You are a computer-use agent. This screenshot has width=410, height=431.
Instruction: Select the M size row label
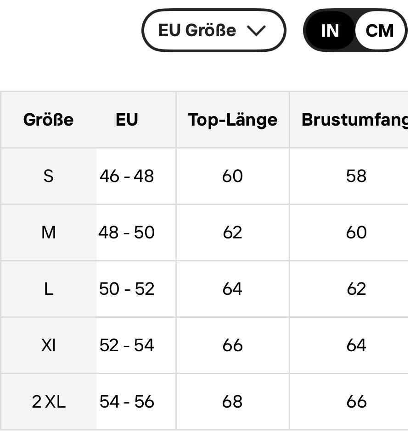click(48, 232)
